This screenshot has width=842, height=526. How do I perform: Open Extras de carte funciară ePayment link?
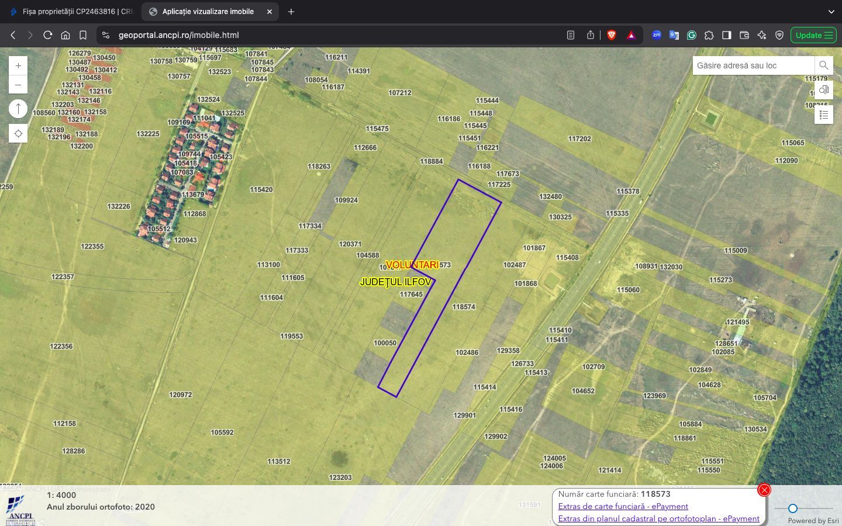[x=623, y=506]
